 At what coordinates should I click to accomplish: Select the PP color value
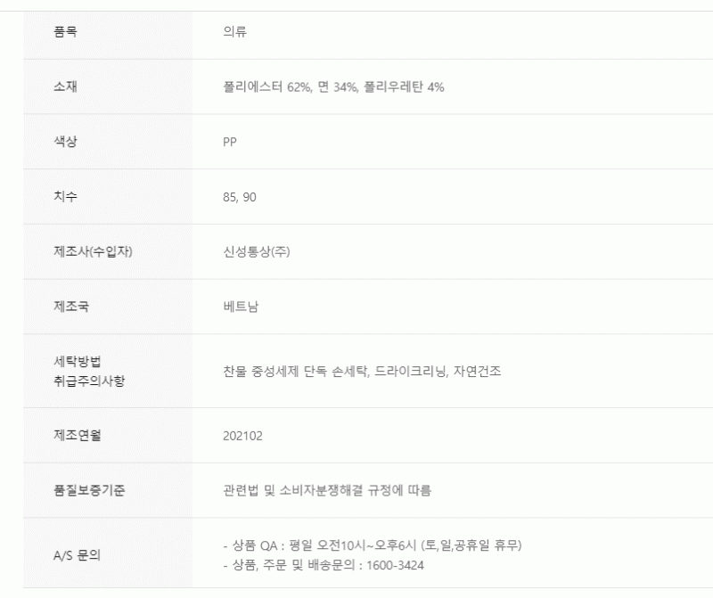click(230, 142)
